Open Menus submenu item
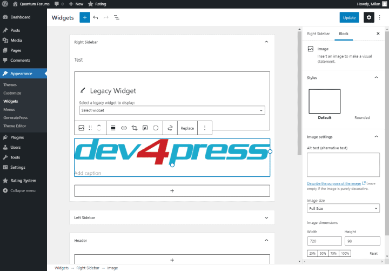 tap(9, 110)
